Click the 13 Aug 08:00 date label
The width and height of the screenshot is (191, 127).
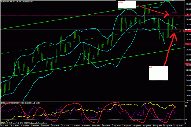click(x=178, y=126)
